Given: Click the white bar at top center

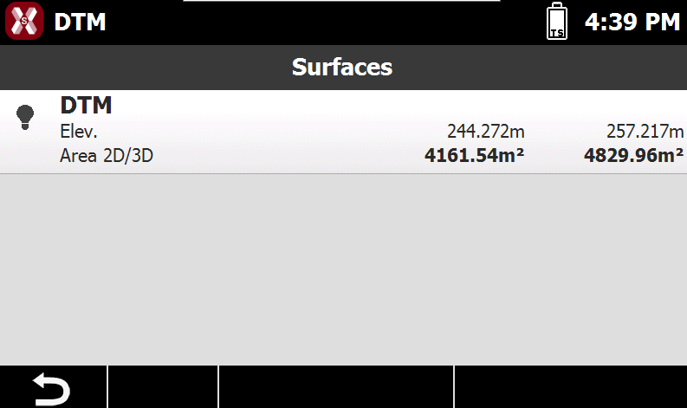Looking at the screenshot, I should point(341,1).
